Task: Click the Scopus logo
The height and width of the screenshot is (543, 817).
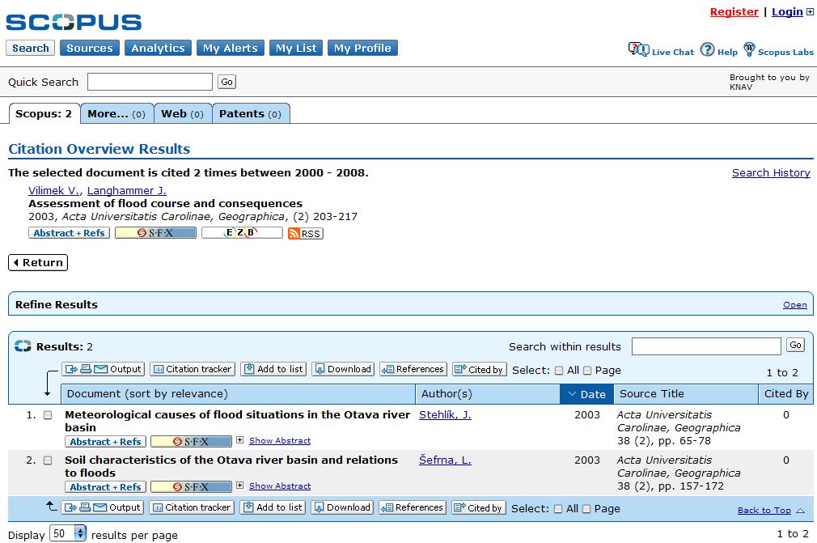Action: point(74,22)
